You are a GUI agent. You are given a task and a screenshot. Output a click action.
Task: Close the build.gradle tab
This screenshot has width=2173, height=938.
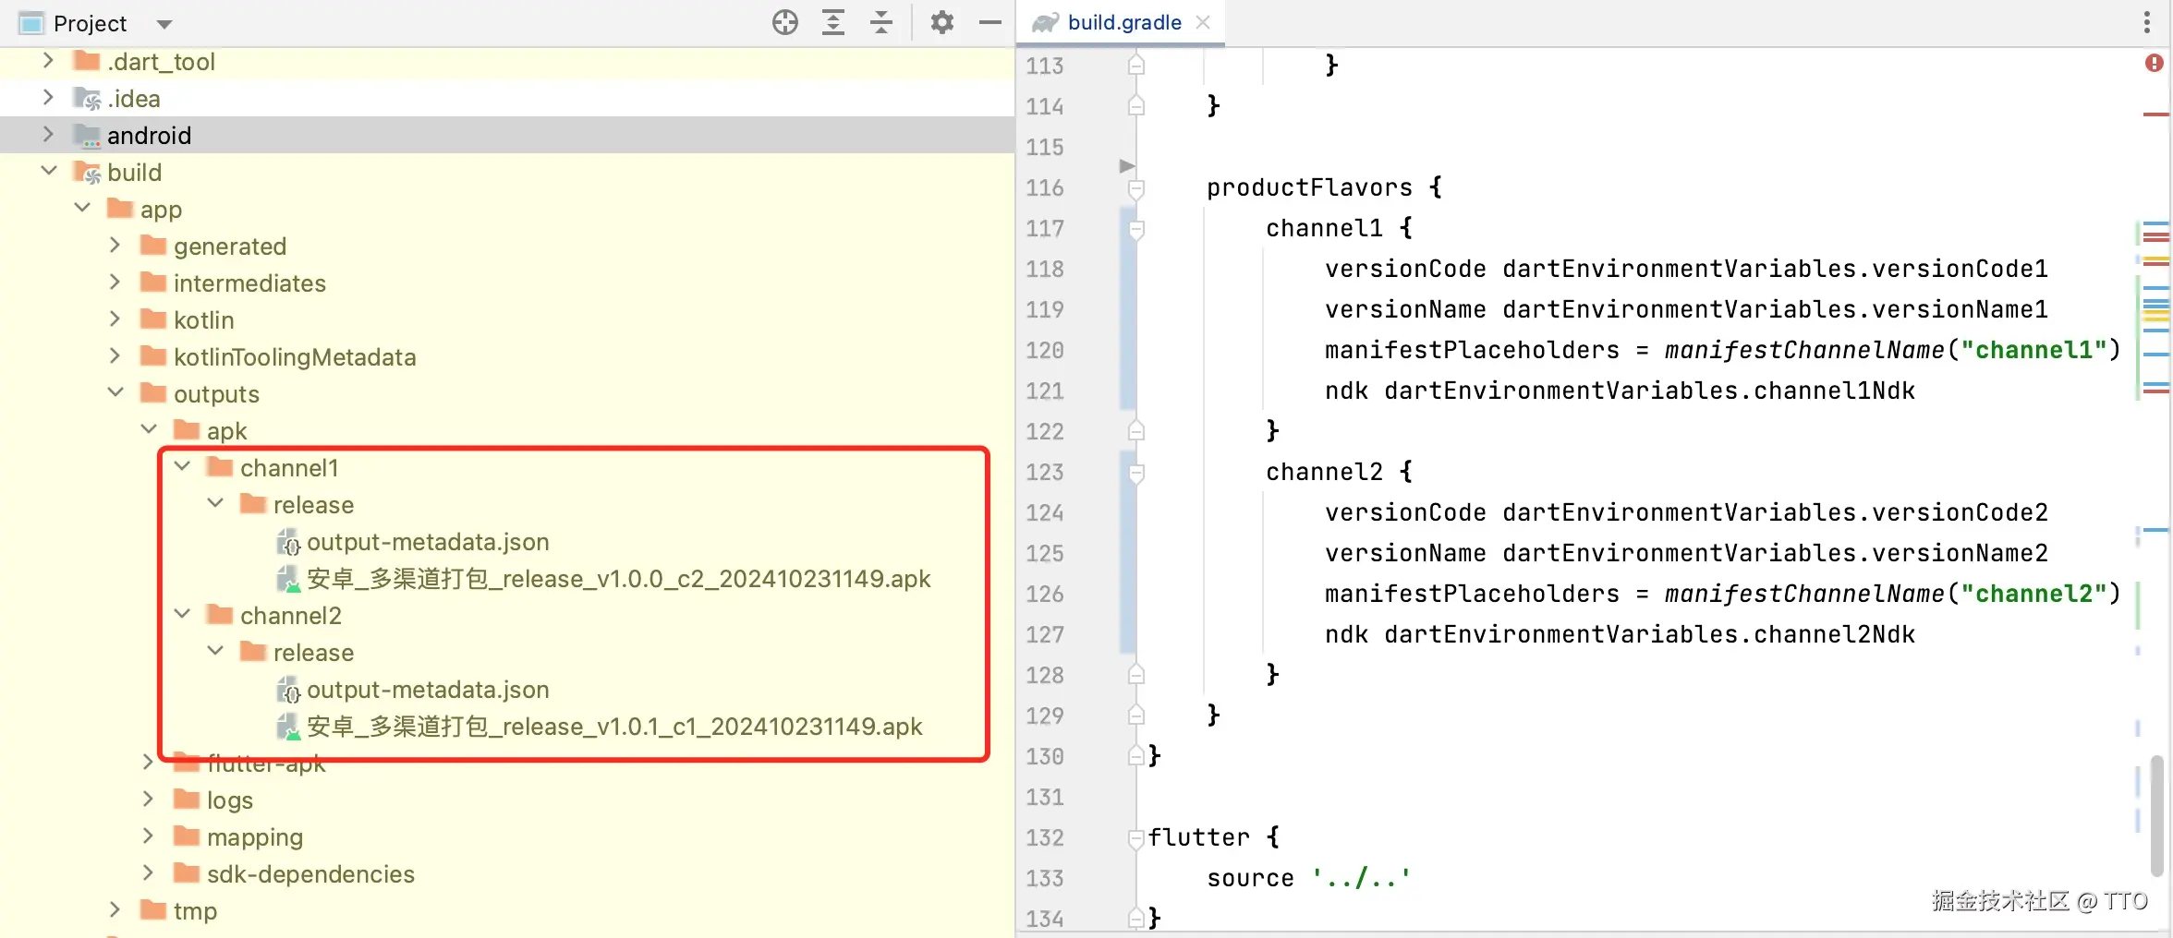click(x=1203, y=22)
